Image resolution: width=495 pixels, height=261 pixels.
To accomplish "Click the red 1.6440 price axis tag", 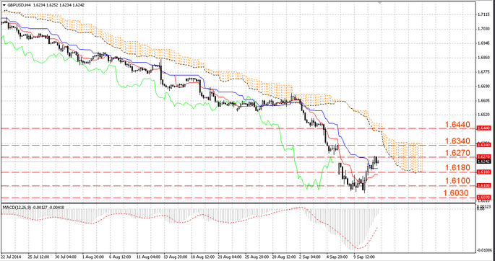I will [x=483, y=128].
